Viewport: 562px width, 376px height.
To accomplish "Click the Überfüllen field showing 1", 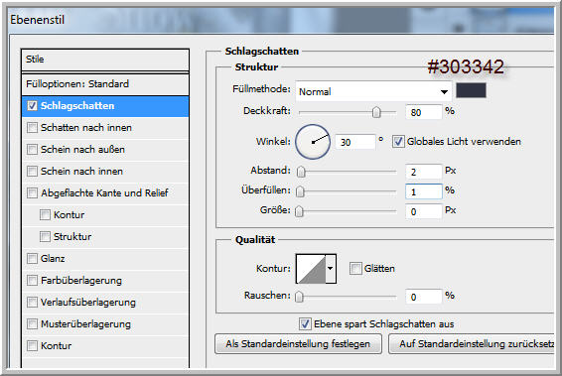I will 424,191.
